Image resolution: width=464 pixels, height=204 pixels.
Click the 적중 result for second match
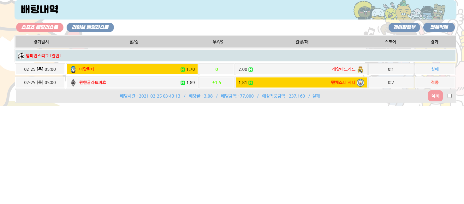[435, 82]
